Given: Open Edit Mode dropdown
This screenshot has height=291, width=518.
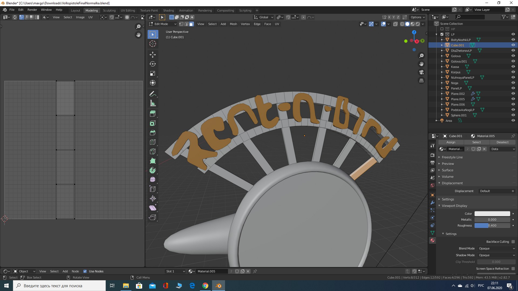Looking at the screenshot, I should (163, 24).
